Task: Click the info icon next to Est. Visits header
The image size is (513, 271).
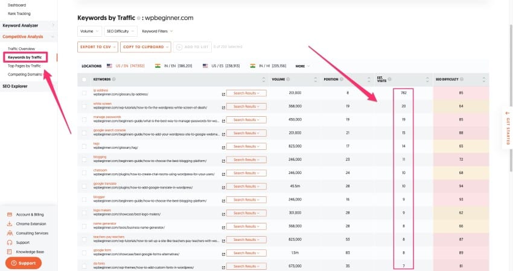Action: (x=390, y=79)
